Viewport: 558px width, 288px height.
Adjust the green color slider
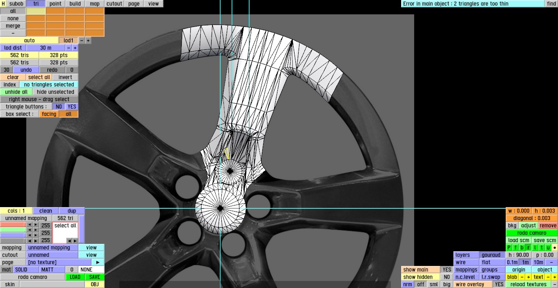13,230
